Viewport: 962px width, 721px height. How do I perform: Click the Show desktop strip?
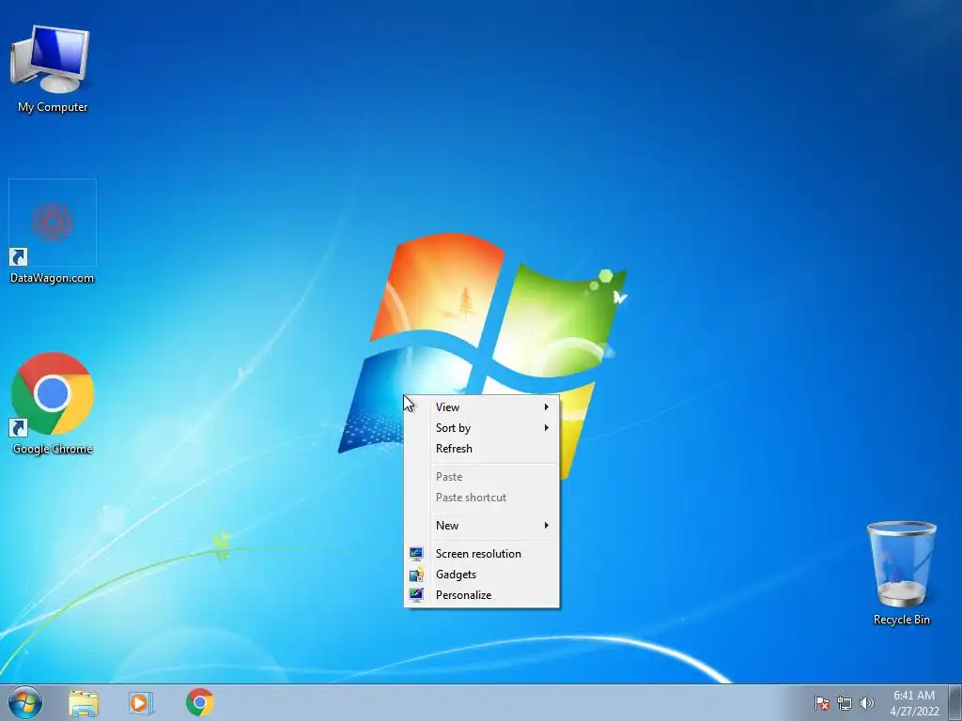click(955, 702)
